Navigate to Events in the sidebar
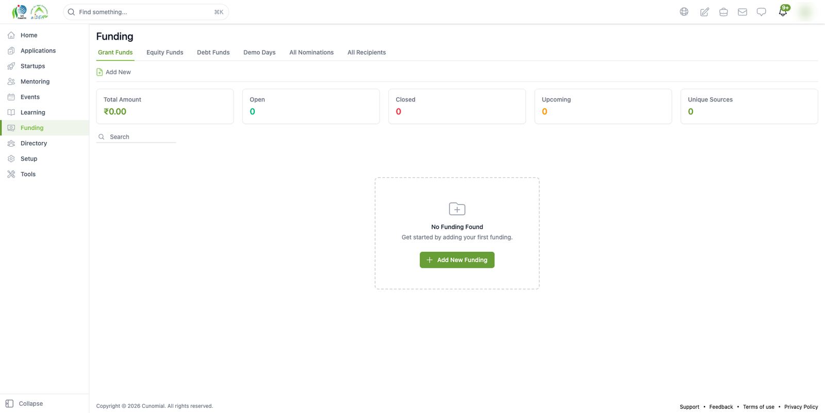825x413 pixels. (x=44, y=97)
